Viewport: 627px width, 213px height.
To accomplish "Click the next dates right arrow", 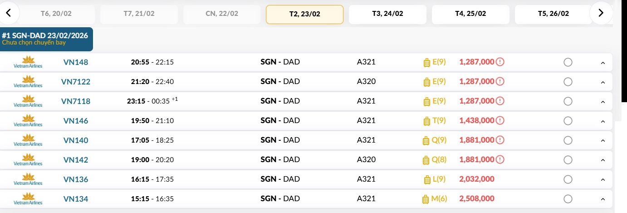I will point(601,13).
